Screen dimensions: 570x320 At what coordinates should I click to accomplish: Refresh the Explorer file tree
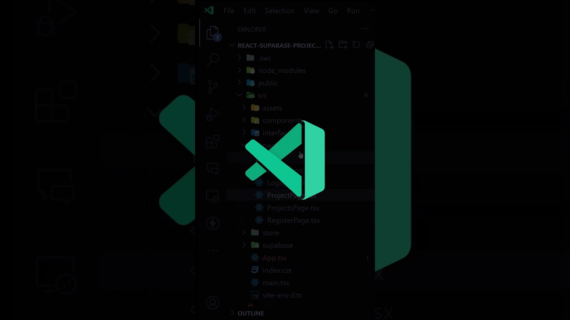tap(356, 45)
